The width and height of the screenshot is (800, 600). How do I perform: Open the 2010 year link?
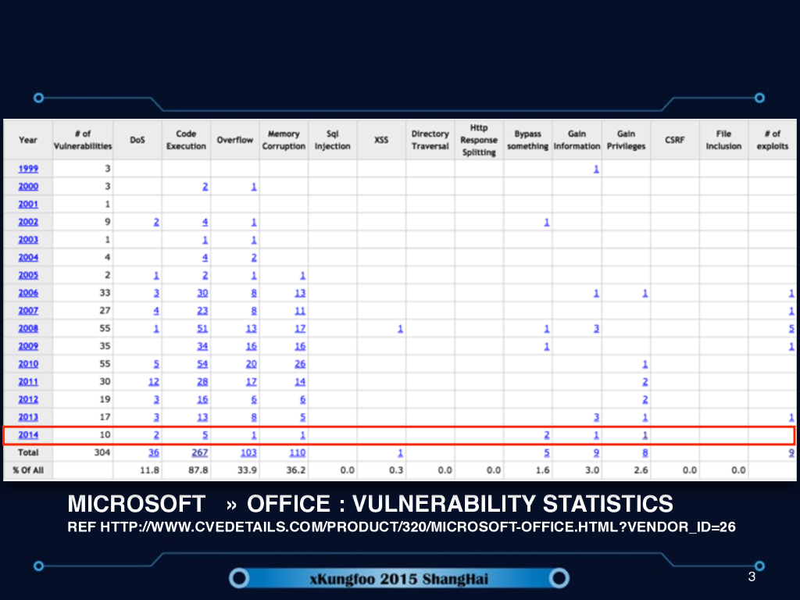pos(28,364)
